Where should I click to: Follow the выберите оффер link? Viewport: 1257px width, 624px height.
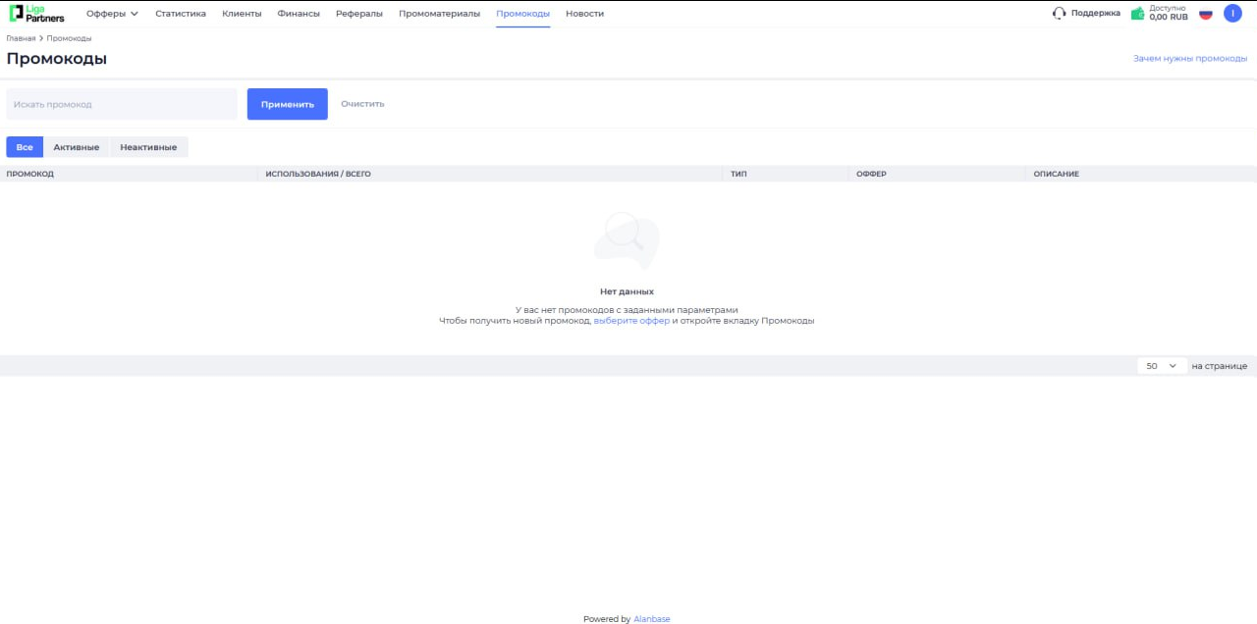[x=631, y=321]
